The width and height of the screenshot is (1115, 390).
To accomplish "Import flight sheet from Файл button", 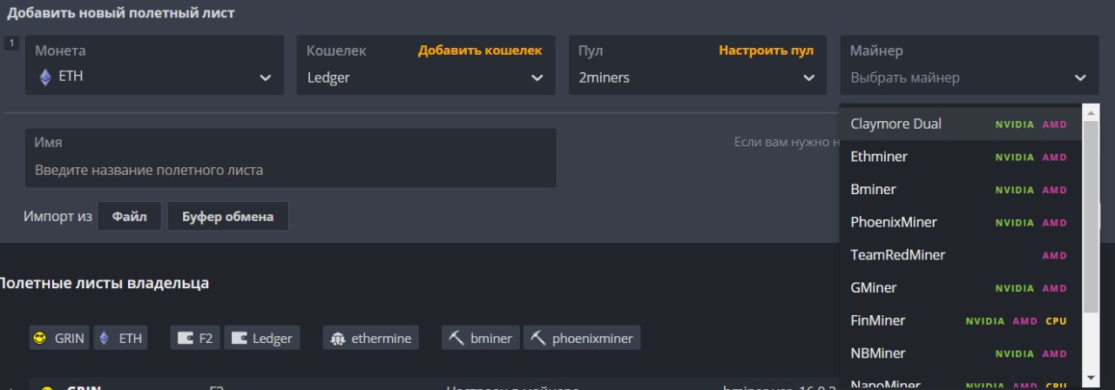I will pyautogui.click(x=129, y=217).
